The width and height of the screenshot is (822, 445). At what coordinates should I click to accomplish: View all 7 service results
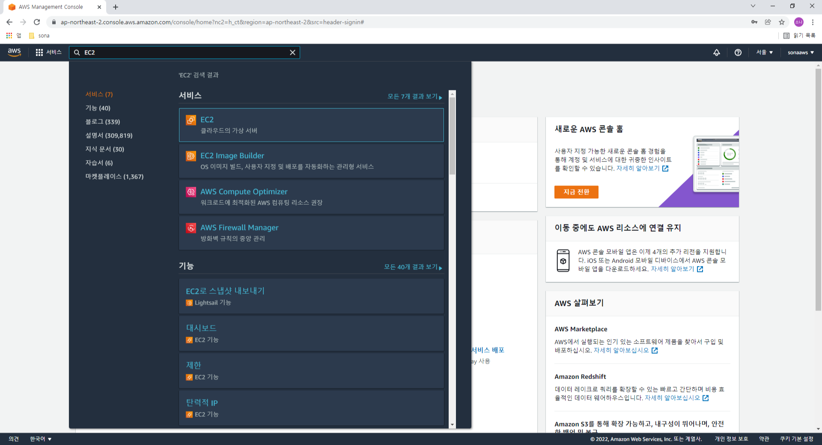click(x=414, y=97)
